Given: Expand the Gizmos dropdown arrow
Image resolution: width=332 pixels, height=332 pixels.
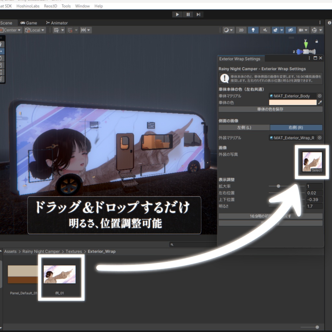Looking at the screenshot, I should (321, 30).
